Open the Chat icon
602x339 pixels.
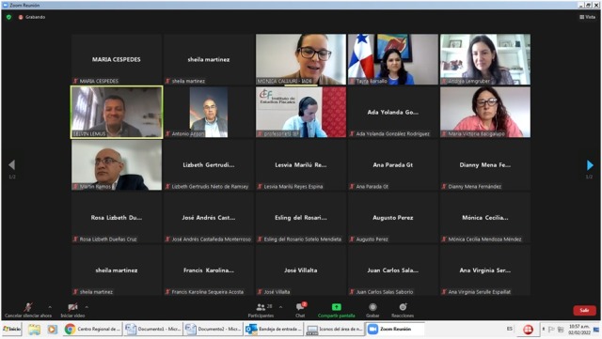coord(301,307)
